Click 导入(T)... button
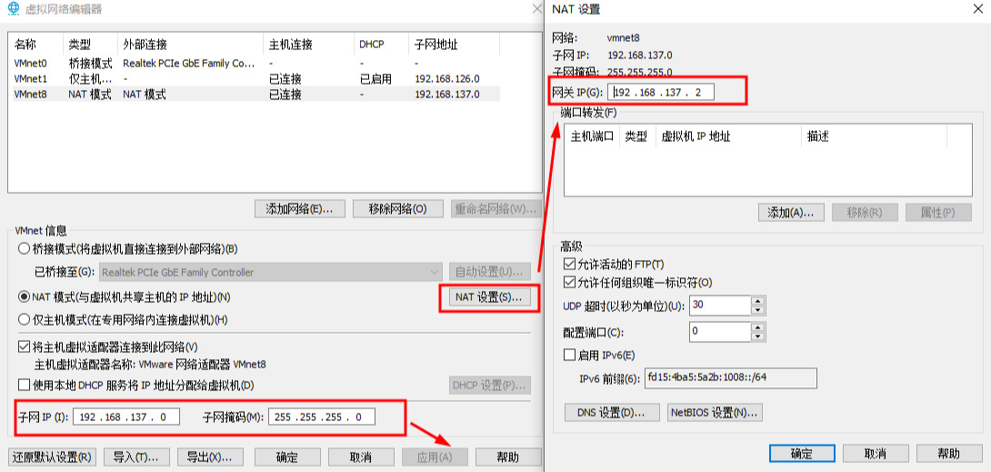 coord(135,457)
